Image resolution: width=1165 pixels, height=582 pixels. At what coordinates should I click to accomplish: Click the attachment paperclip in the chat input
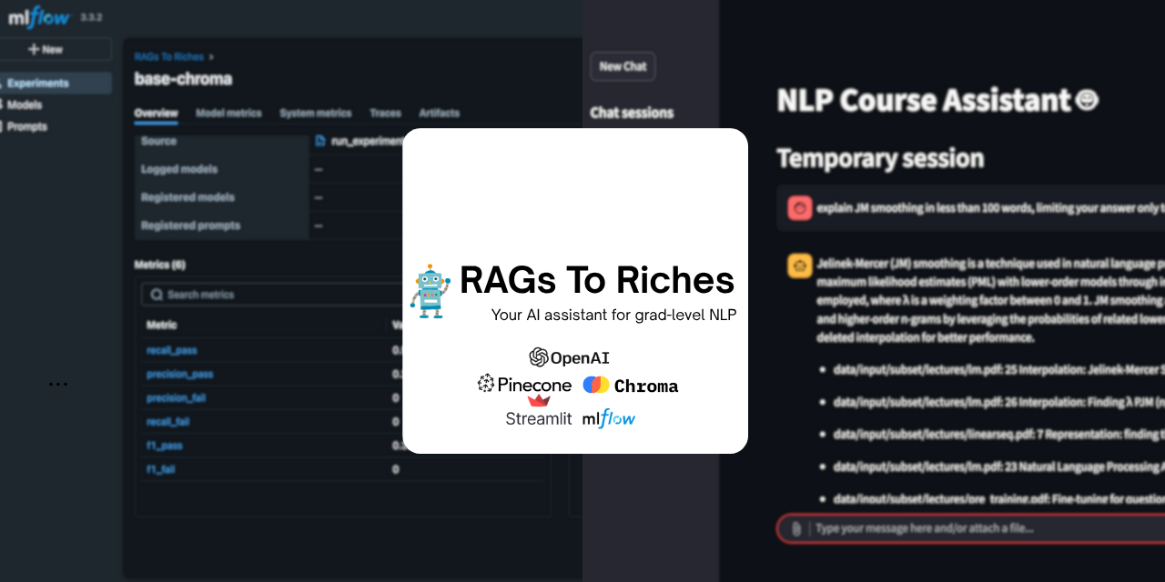pyautogui.click(x=797, y=528)
